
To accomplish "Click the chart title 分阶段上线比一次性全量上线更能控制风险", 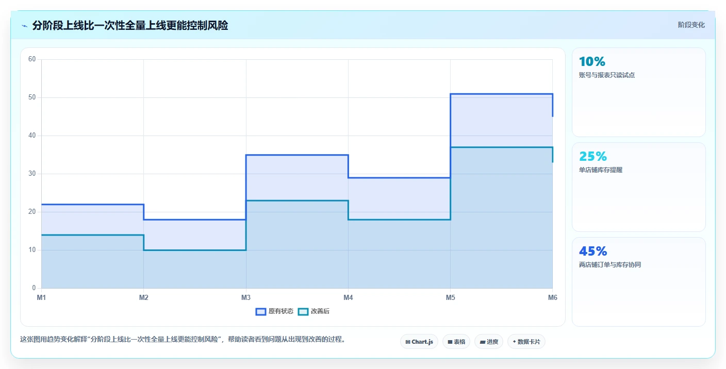I will click(130, 26).
